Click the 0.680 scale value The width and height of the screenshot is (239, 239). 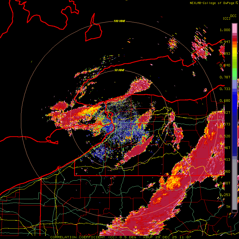[x=225, y=101]
